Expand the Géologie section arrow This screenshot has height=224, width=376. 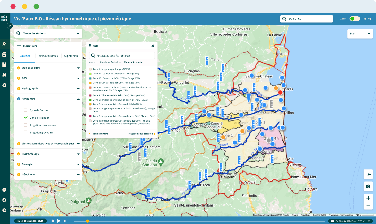78,164
